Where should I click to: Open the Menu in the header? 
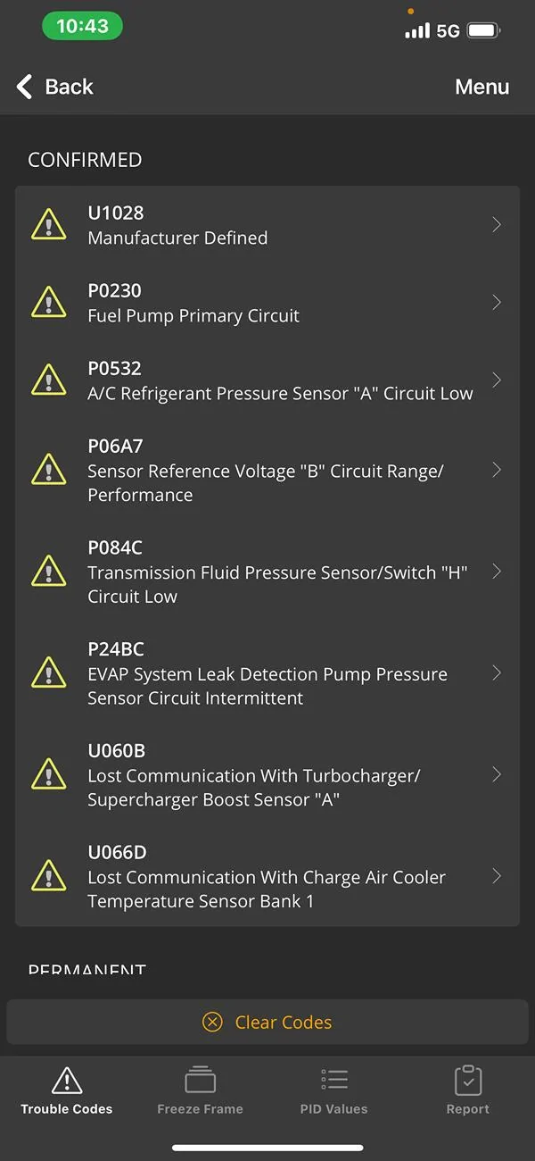pyautogui.click(x=481, y=87)
